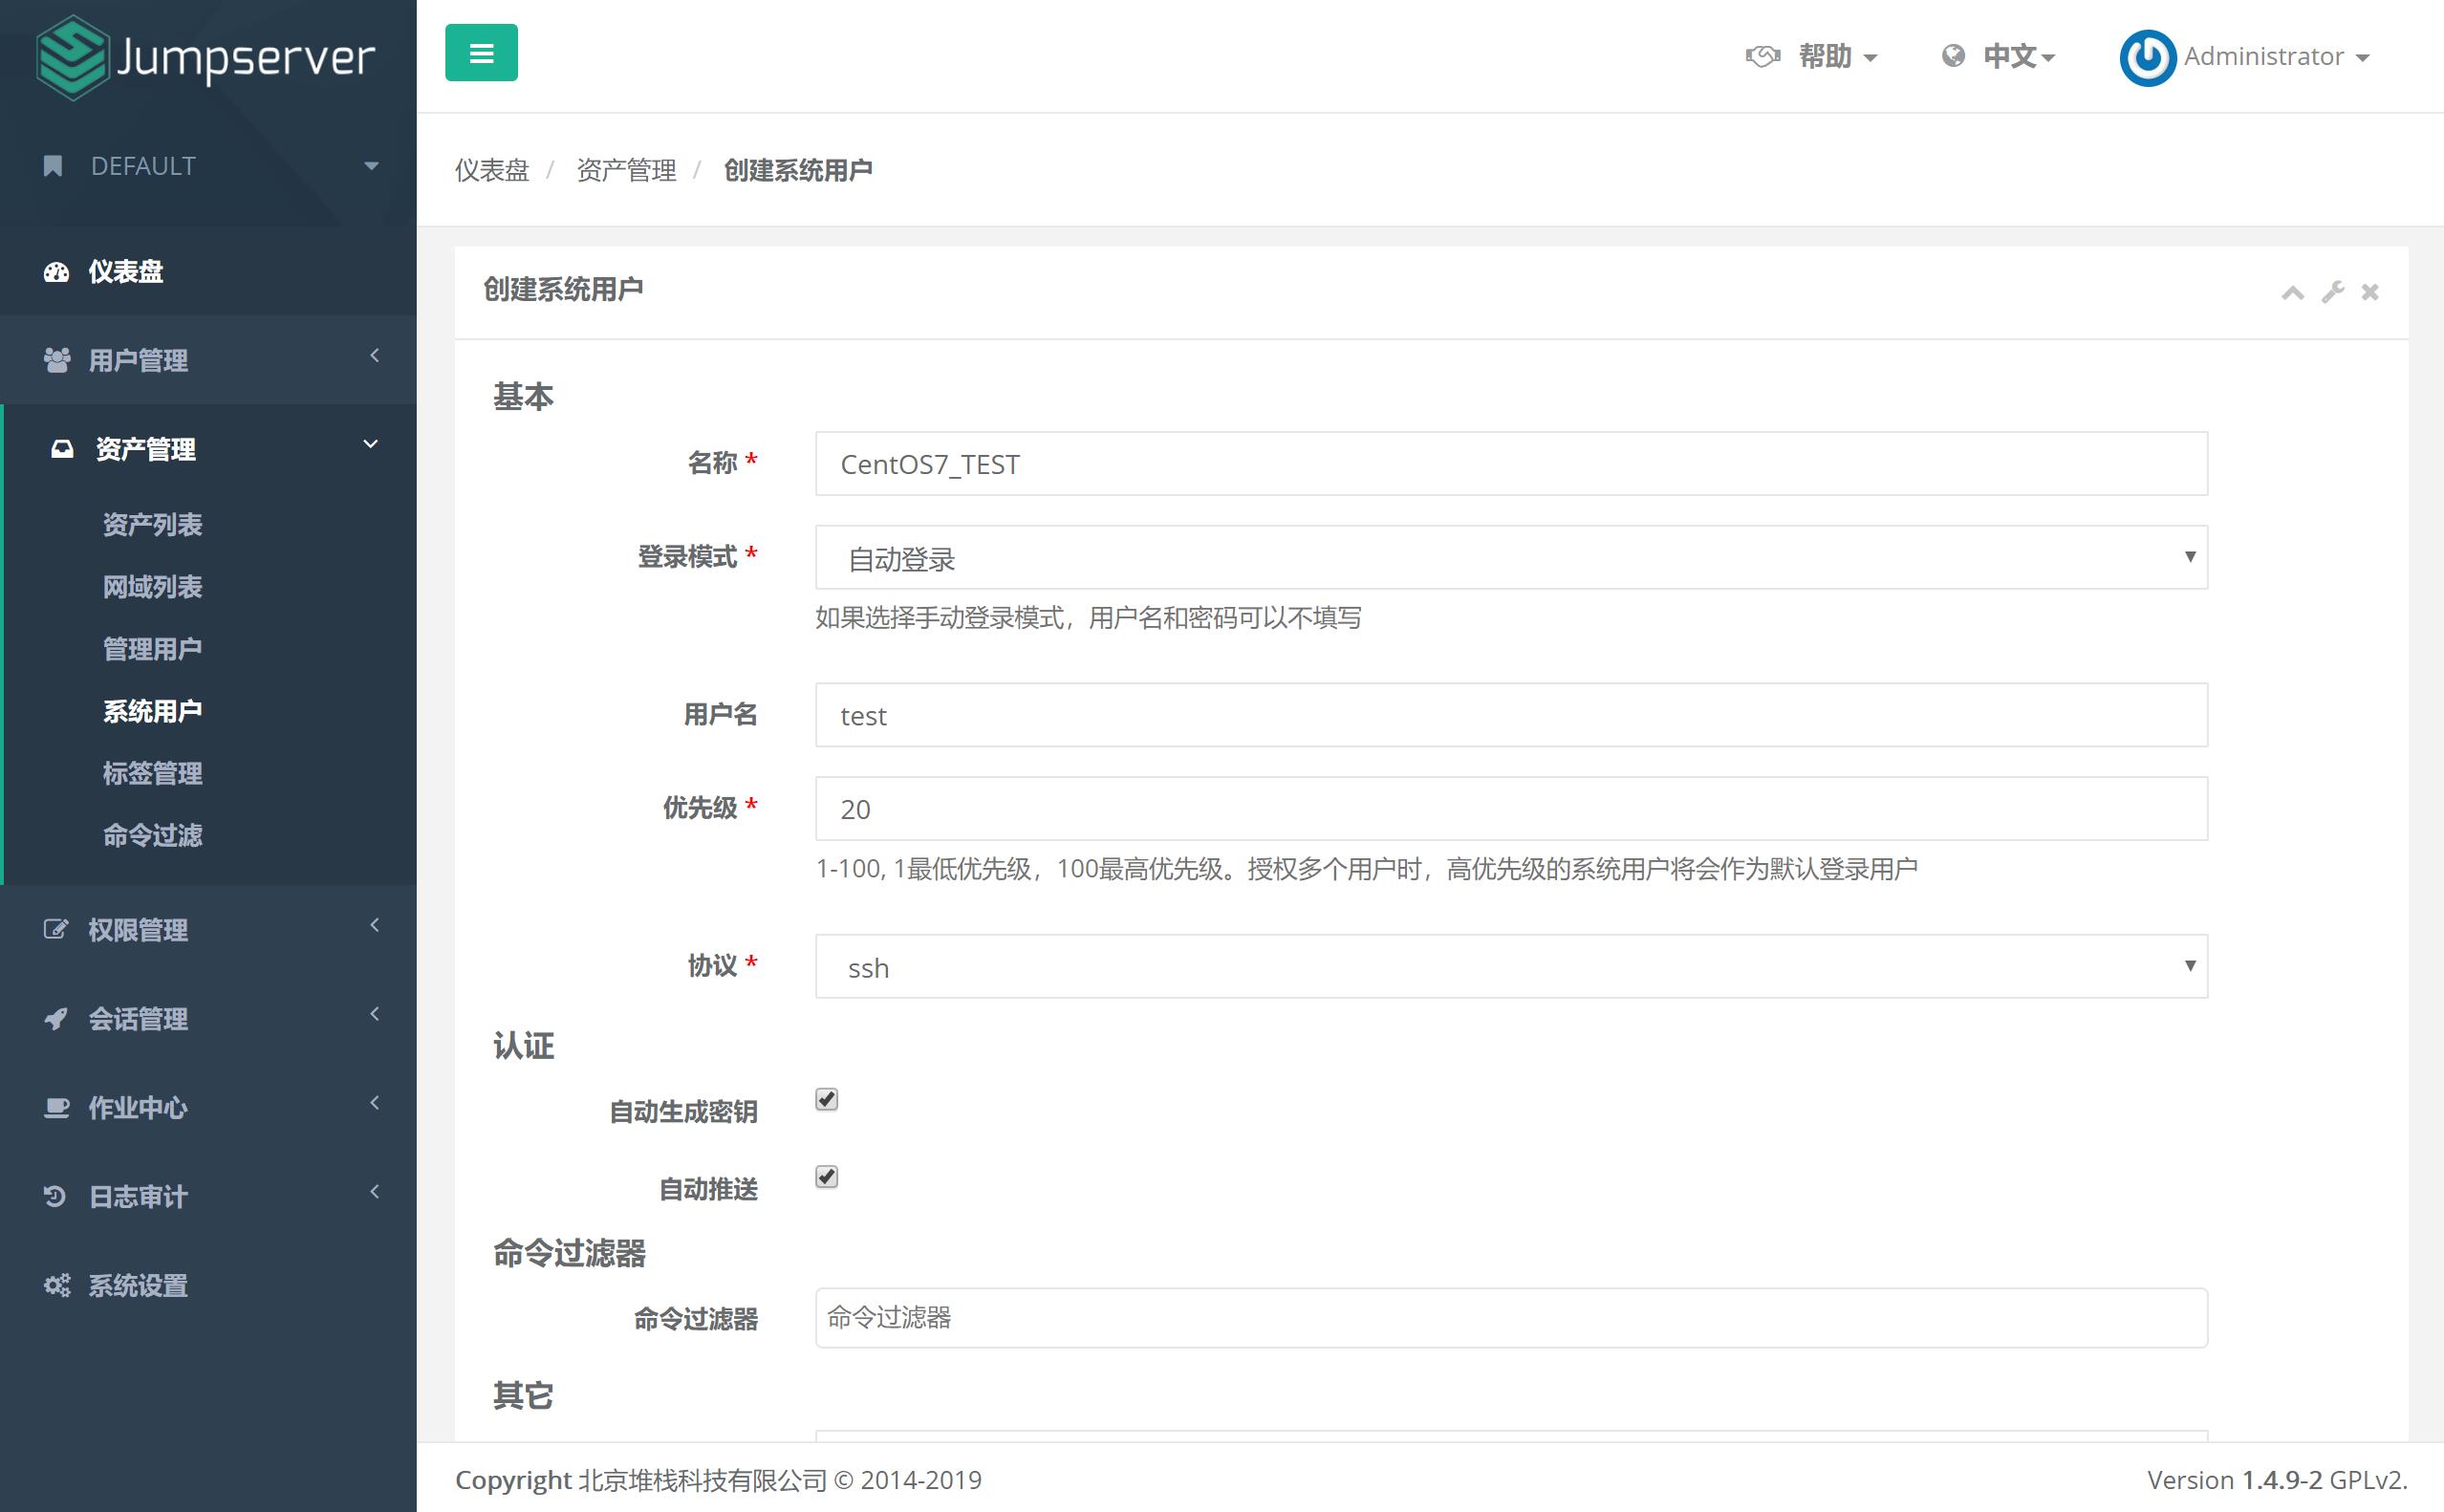Open the 协议 dropdown showing ssh
The height and width of the screenshot is (1512, 2444).
[1511, 967]
